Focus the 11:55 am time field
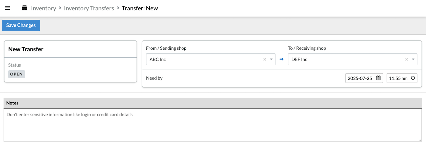 pos(398,78)
